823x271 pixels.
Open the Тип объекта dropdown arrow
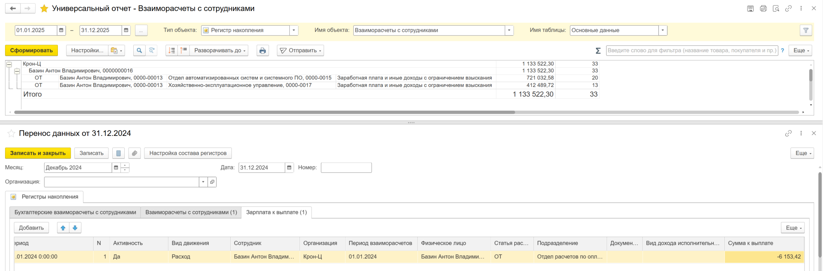click(294, 30)
